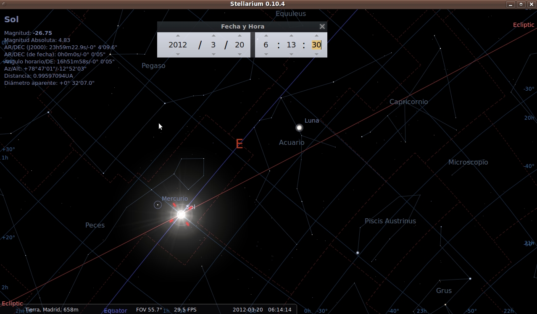
Task: Increase the minutes above the 13 field
Action: pos(291,36)
